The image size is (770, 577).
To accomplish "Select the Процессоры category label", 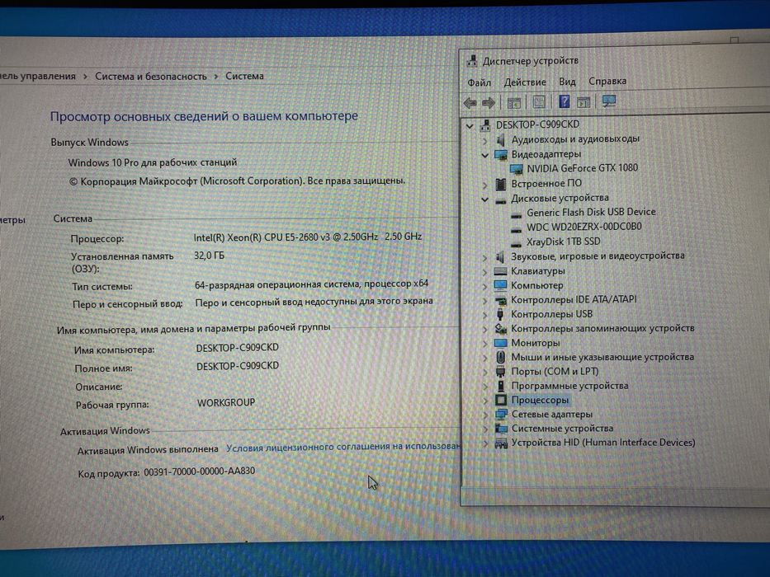I will 540,401.
